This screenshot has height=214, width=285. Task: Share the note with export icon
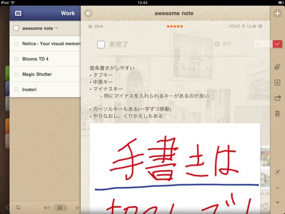point(277,98)
